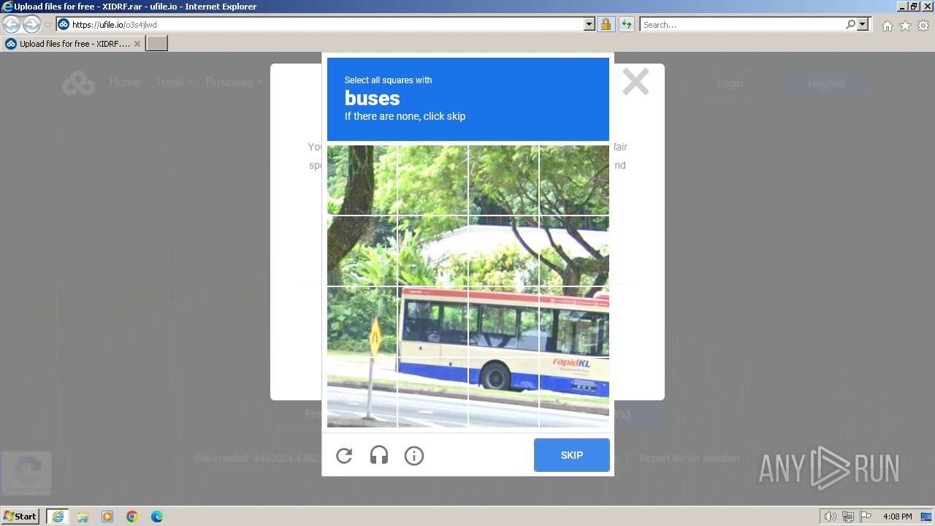Click the ufile.io logo
The height and width of the screenshot is (526, 935).
78,83
